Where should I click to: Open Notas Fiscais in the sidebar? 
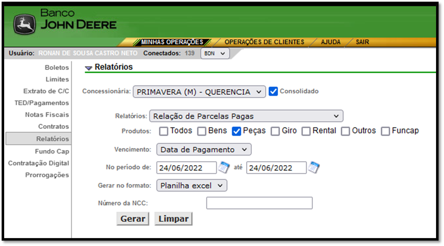point(47,115)
